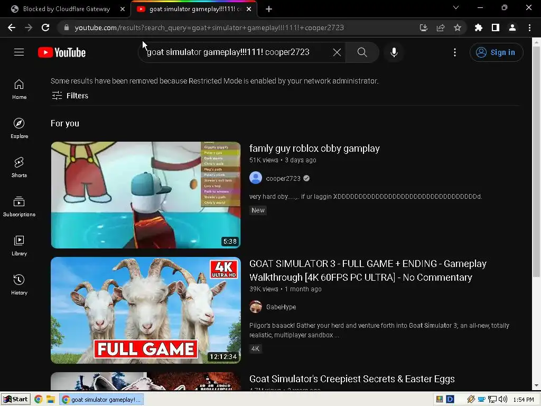
Task: Click the forward navigation arrow
Action: click(x=29, y=27)
